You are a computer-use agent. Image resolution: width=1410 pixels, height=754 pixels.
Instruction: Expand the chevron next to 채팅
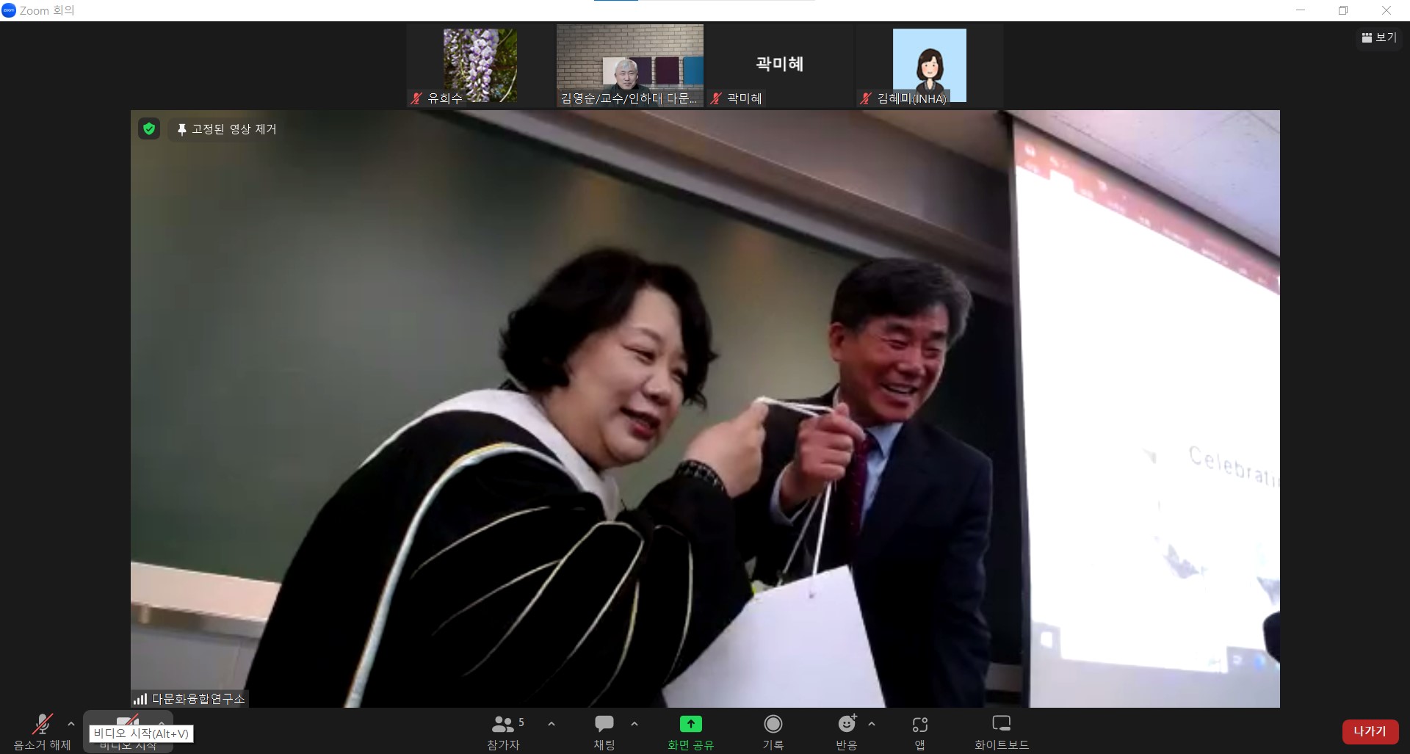634,724
